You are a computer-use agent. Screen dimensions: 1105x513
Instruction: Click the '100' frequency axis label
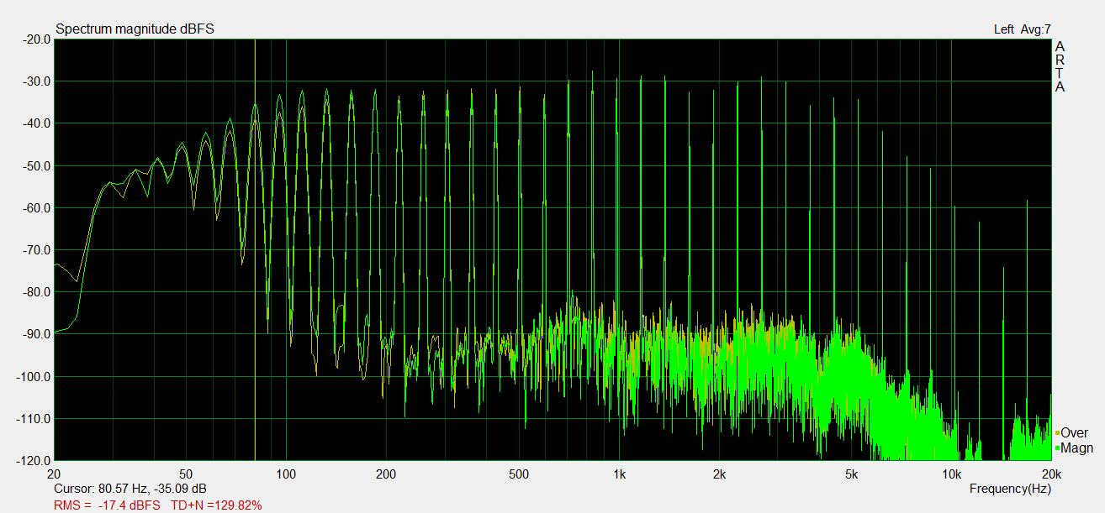coord(287,474)
